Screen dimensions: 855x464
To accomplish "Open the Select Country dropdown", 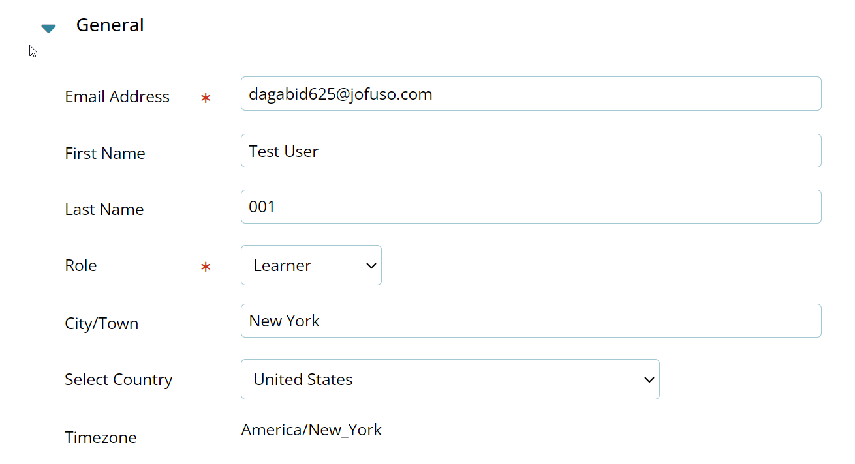I will 450,379.
